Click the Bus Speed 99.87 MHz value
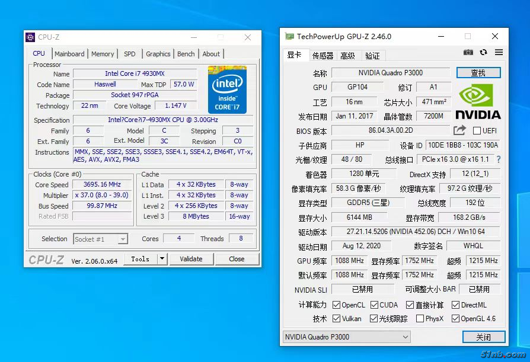 (102, 206)
